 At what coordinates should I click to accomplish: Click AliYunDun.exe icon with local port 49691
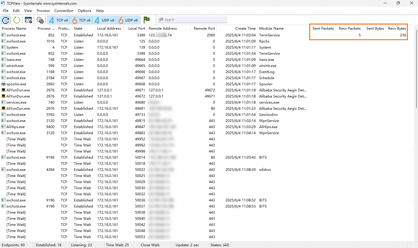(x=3, y=109)
